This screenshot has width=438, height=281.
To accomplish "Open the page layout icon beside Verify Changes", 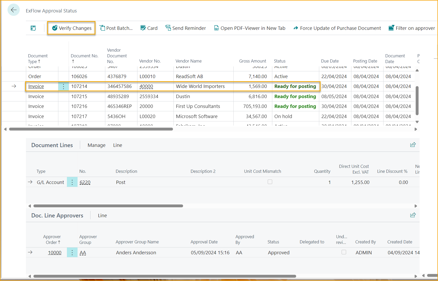I will pyautogui.click(x=33, y=28).
